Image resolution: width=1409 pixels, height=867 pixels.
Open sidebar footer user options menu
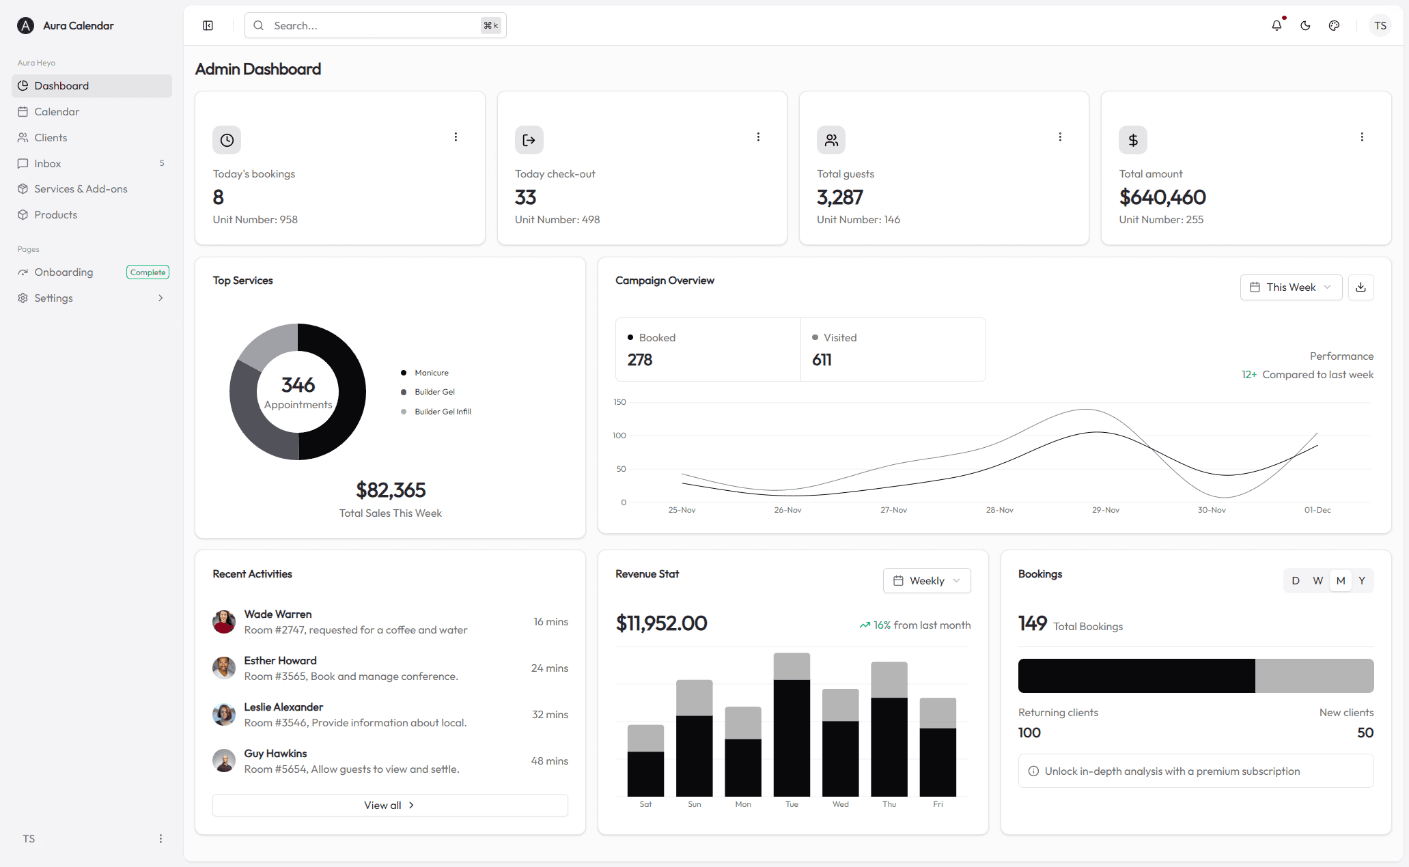click(x=161, y=838)
